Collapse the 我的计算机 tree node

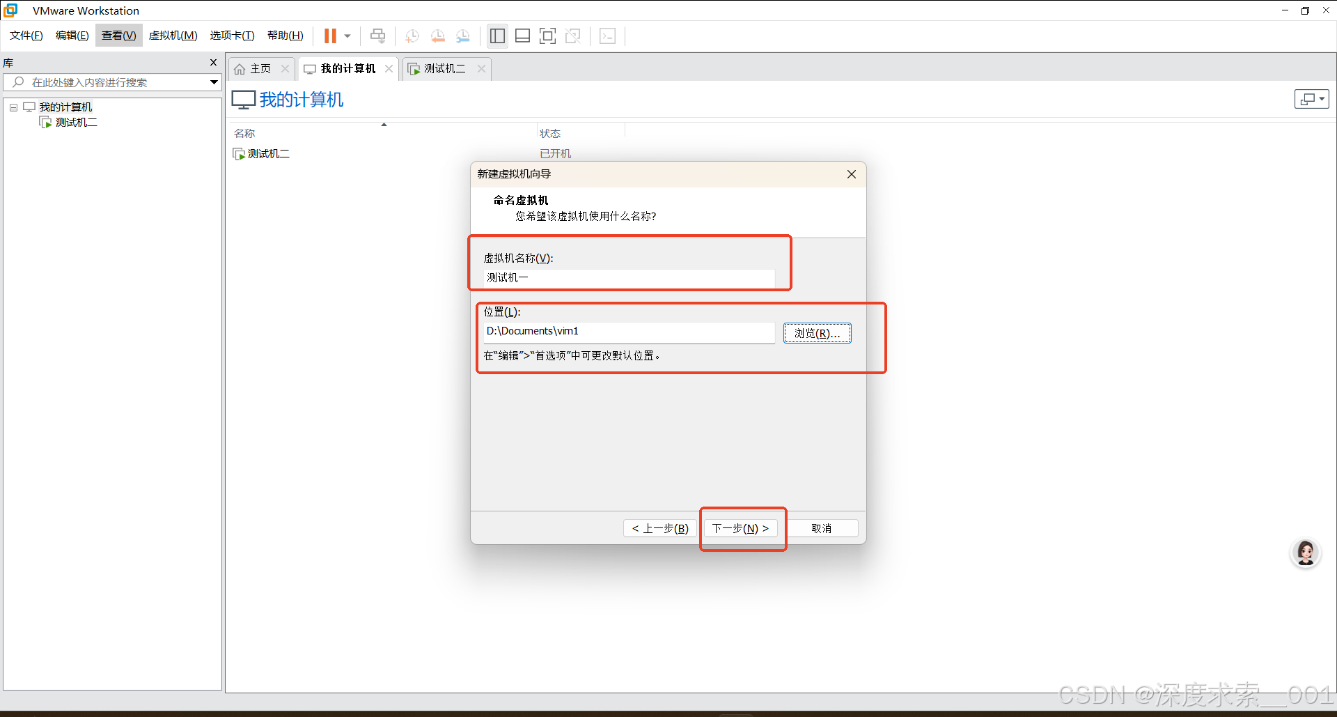pyautogui.click(x=13, y=107)
